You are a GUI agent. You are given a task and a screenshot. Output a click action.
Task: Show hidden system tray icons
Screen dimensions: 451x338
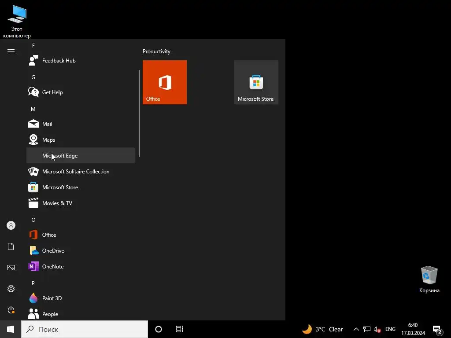pos(356,329)
